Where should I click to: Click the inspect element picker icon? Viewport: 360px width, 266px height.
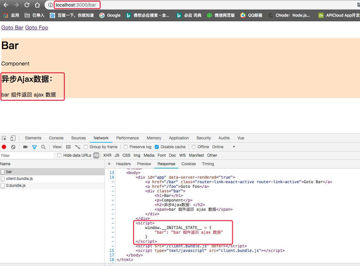point(4,138)
